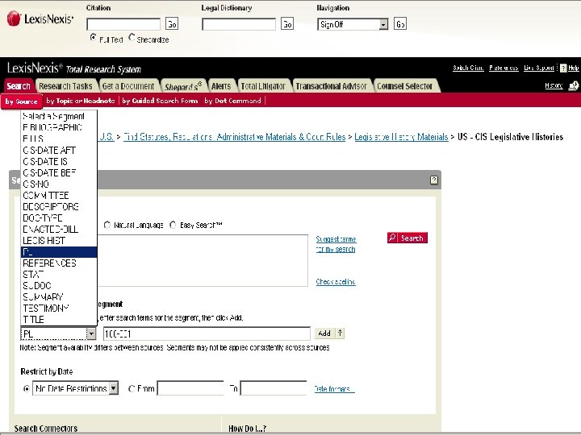Open the Navigation Sign Off dropdown
The image size is (581, 435).
pyautogui.click(x=353, y=24)
